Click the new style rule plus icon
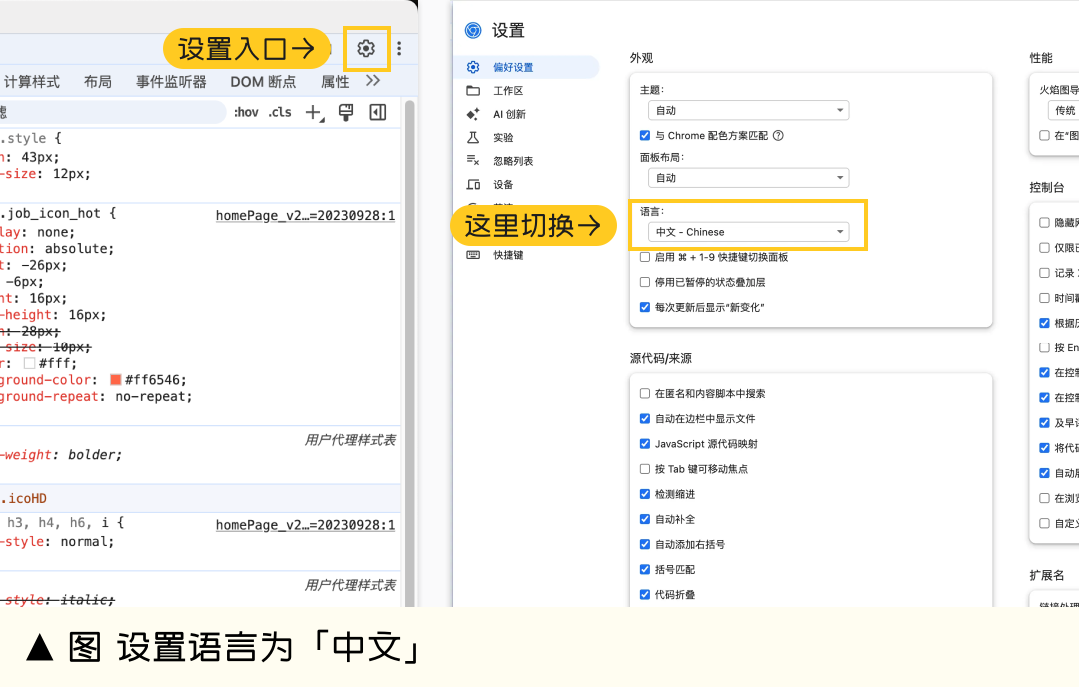Screen dimensions: 1079x687 point(314,112)
